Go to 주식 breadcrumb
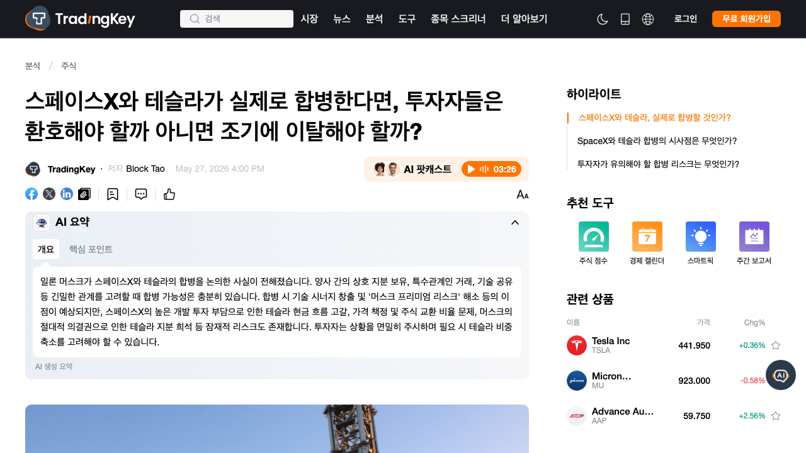This screenshot has height=453, width=806. pyautogui.click(x=69, y=66)
